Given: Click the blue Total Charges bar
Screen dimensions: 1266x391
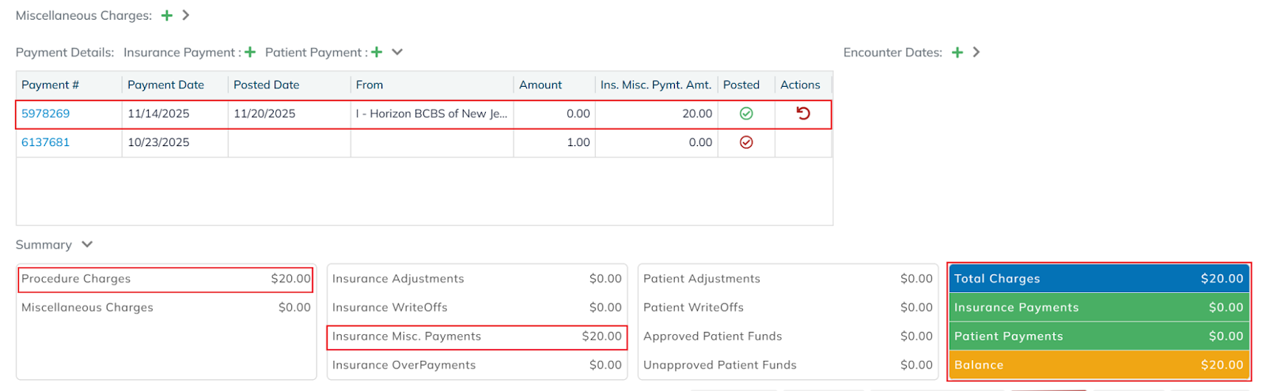Looking at the screenshot, I should 1099,279.
